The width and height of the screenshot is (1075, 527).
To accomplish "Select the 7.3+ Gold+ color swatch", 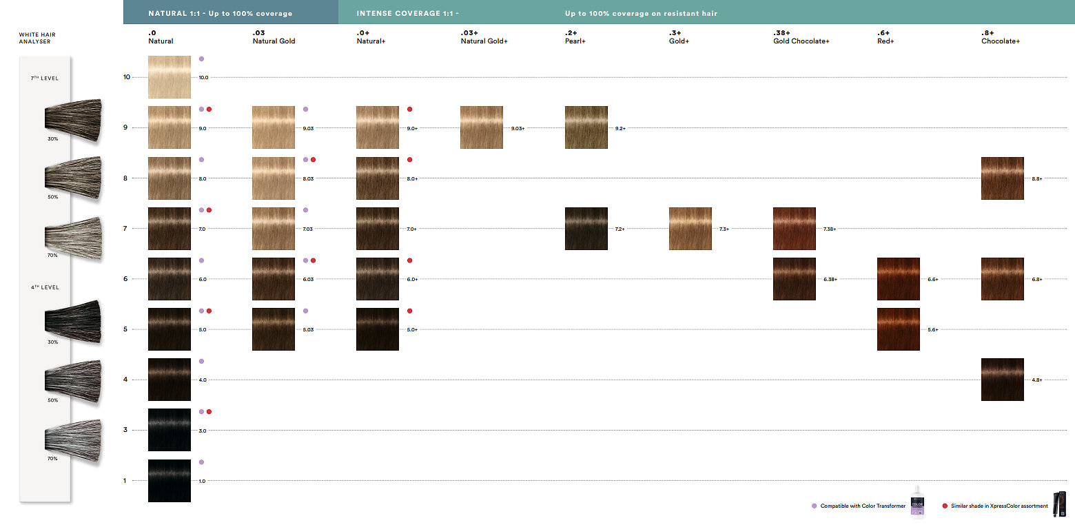I will point(690,229).
